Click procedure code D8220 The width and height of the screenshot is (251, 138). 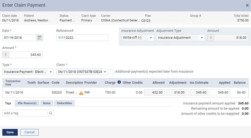point(57,92)
